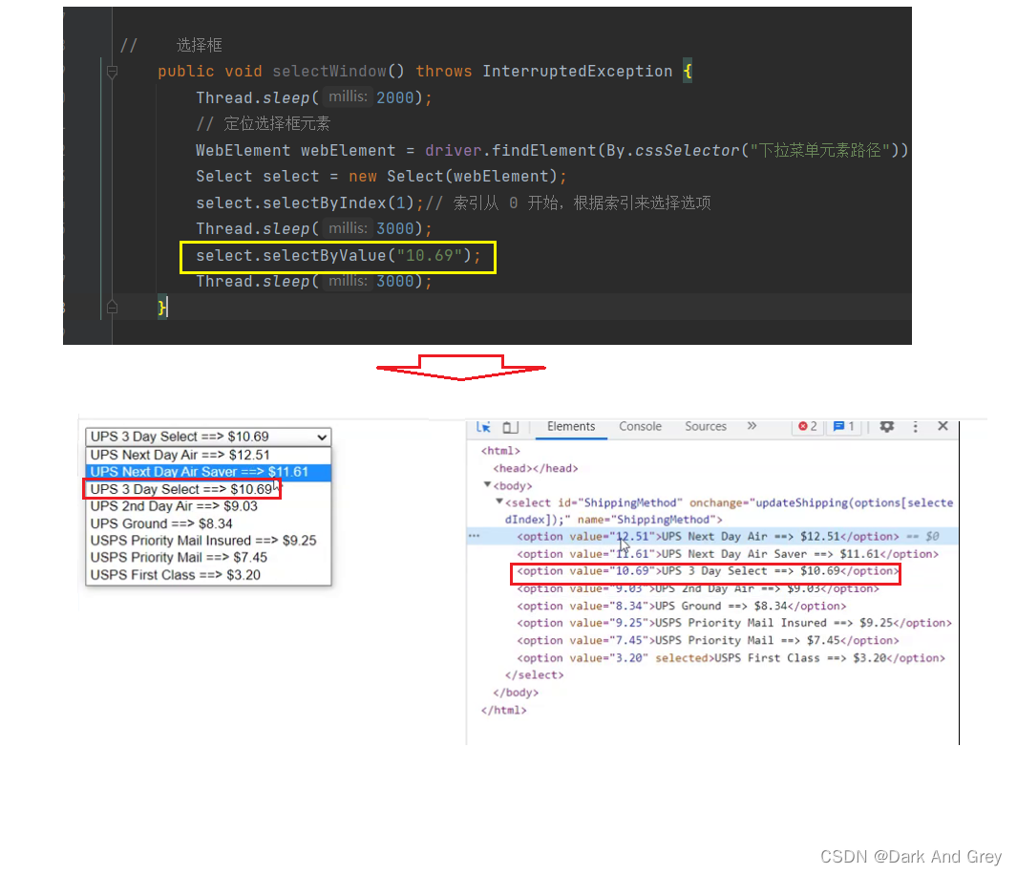
Task: Click the red error count badge
Action: point(808,426)
